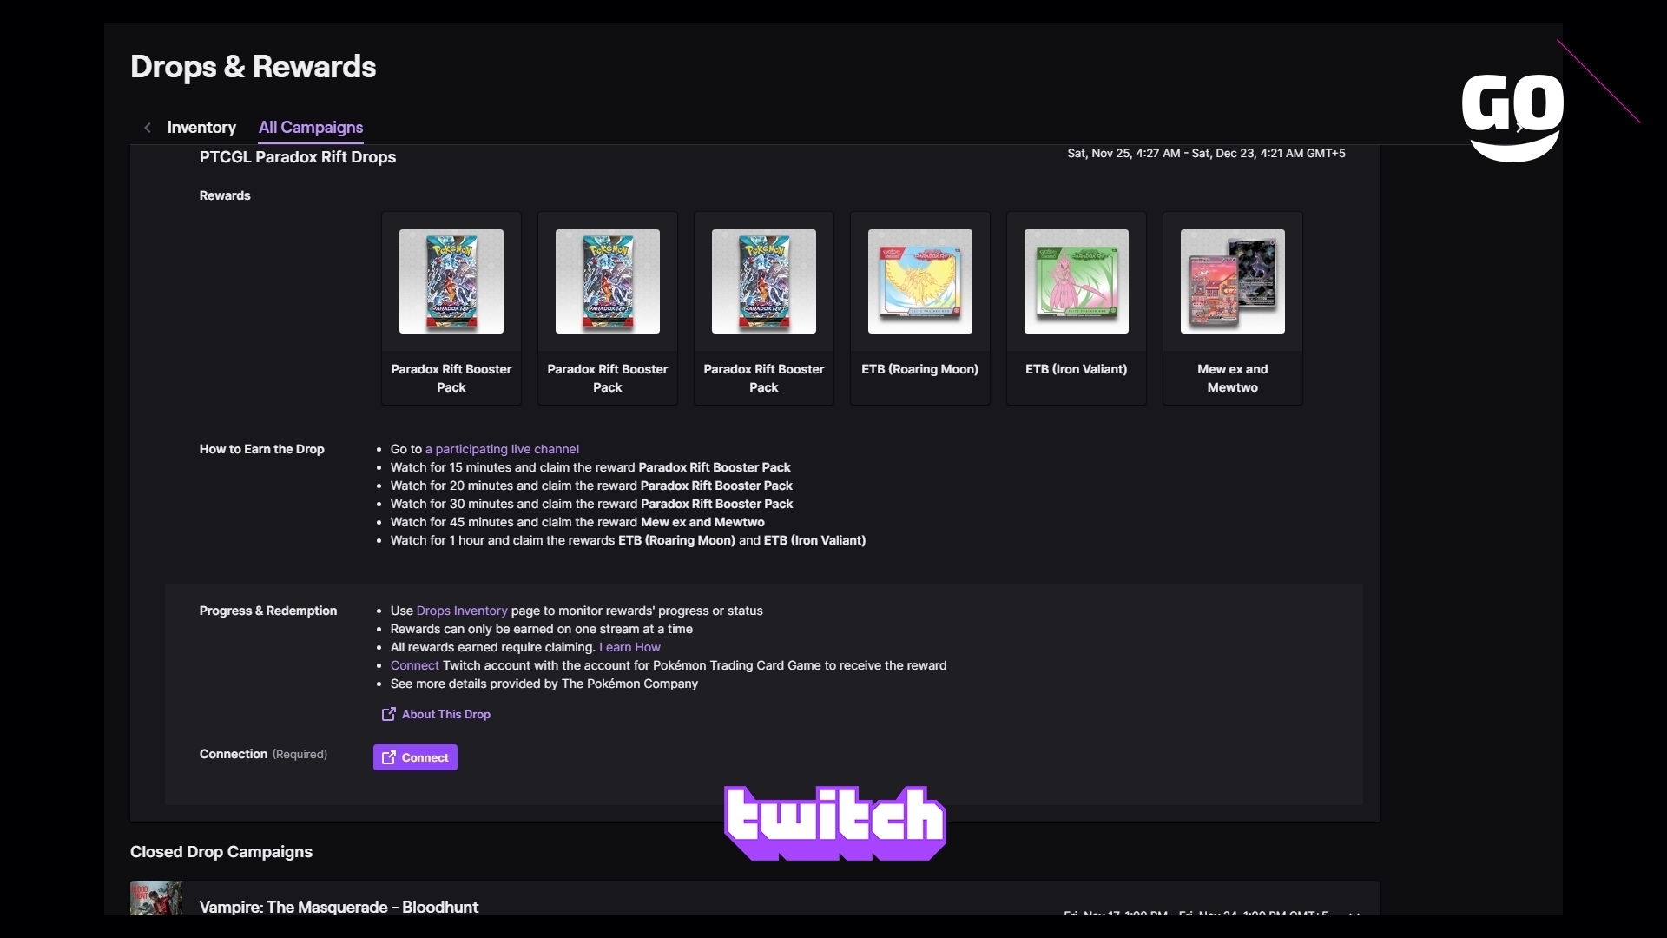1667x938 pixels.
Task: Select the ETB Iron Valiant reward icon
Action: [x=1075, y=281]
